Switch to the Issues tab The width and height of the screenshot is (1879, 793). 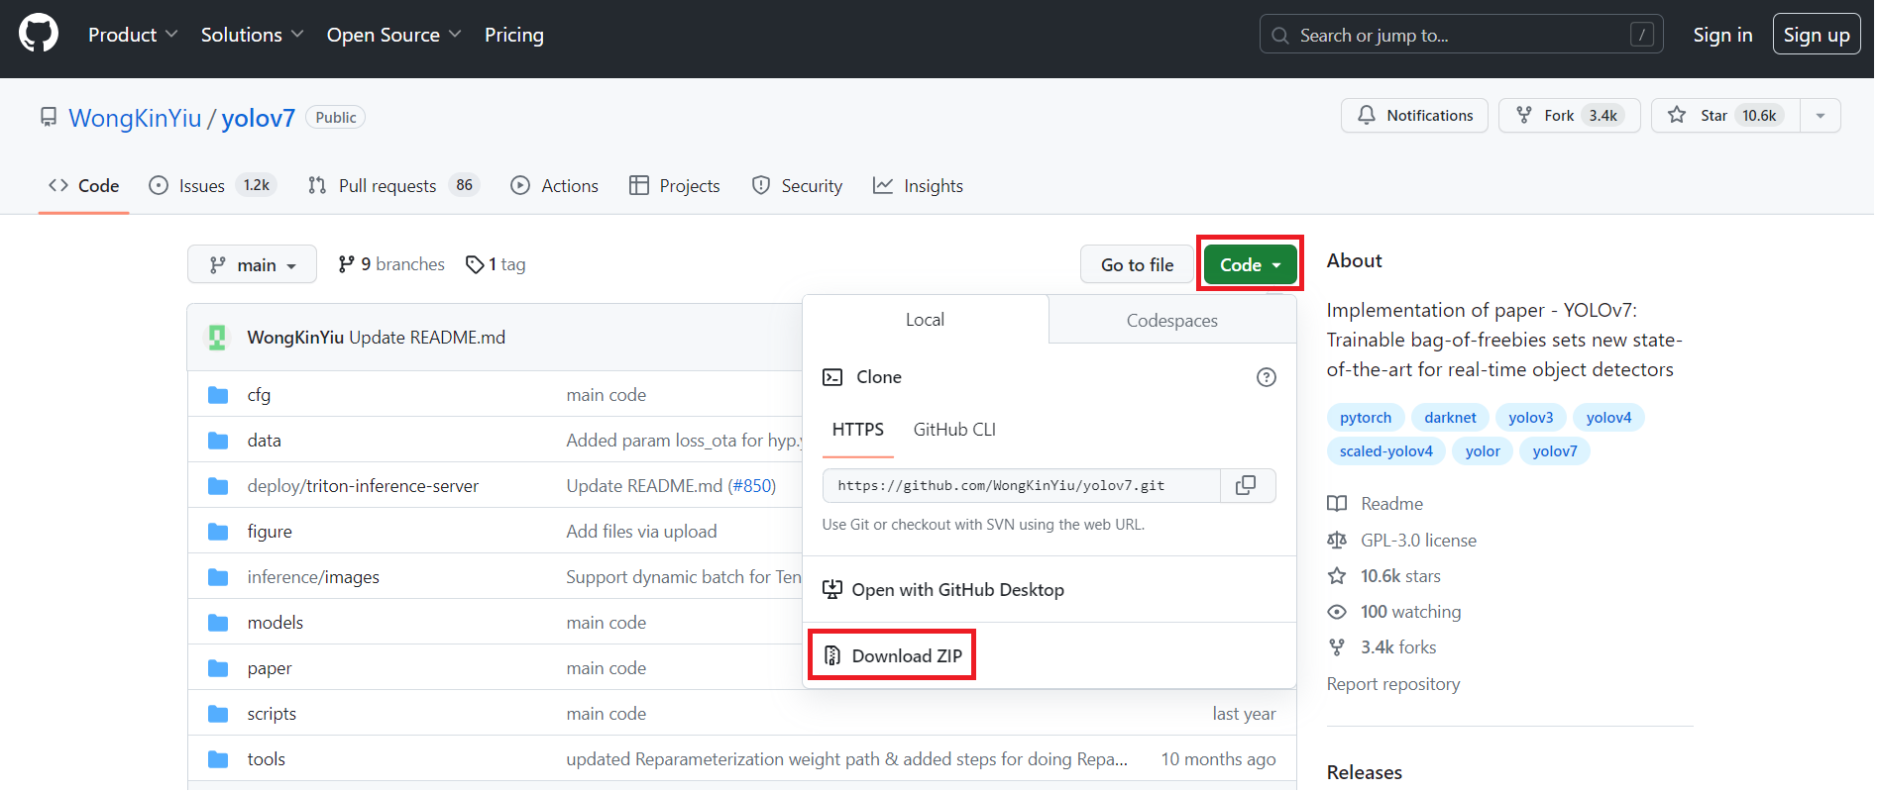point(212,186)
